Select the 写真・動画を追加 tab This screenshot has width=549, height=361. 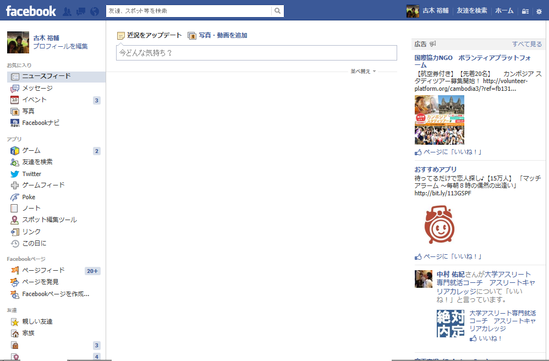coord(217,35)
